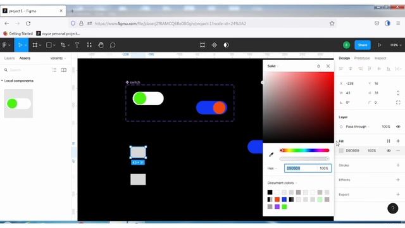Bookmark this page with the star
The width and height of the screenshot is (405, 228).
332,23
